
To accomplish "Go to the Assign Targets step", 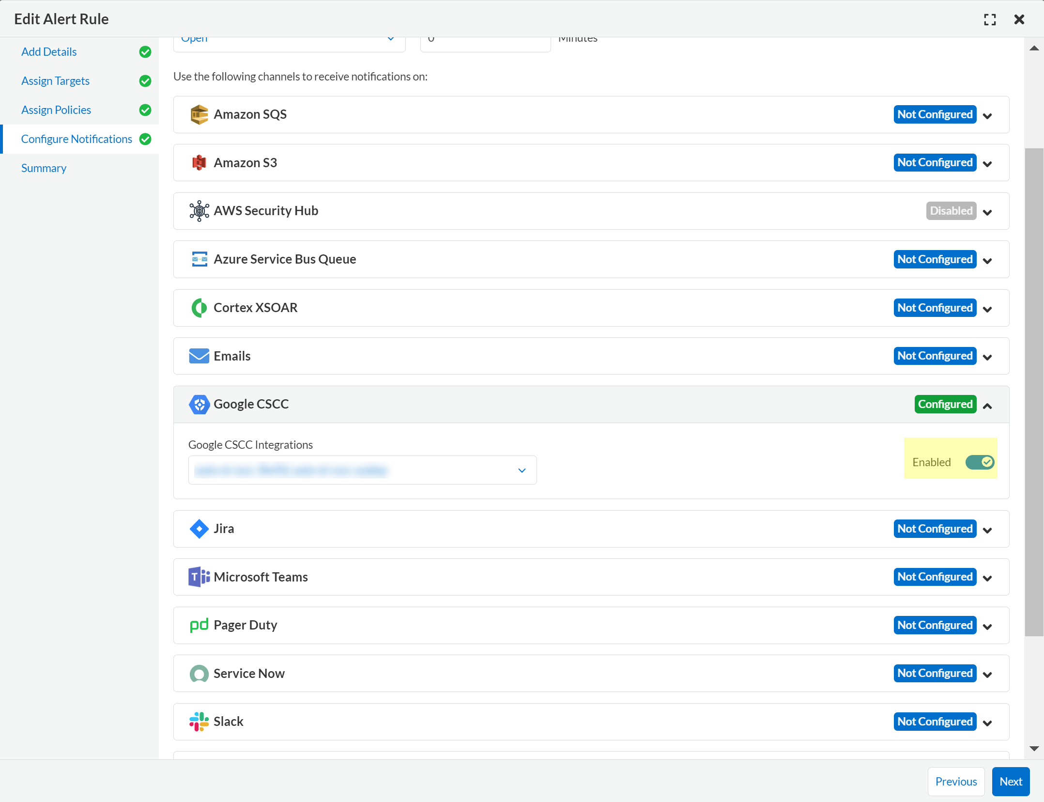I will click(55, 81).
